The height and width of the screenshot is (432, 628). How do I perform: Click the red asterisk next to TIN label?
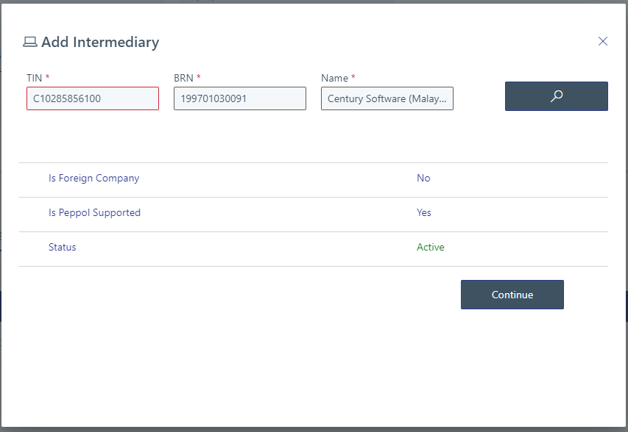click(48, 77)
